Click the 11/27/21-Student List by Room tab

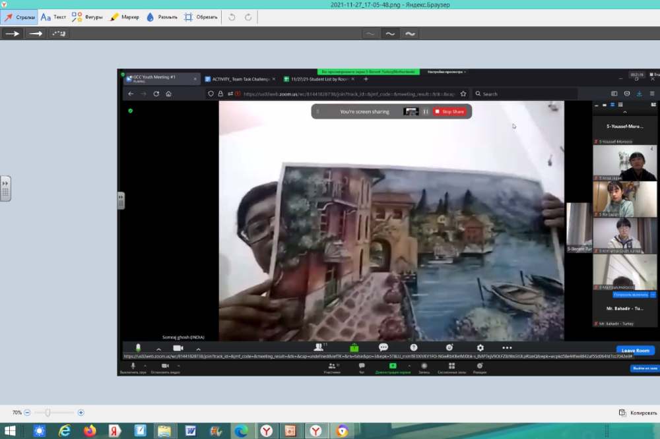point(319,79)
